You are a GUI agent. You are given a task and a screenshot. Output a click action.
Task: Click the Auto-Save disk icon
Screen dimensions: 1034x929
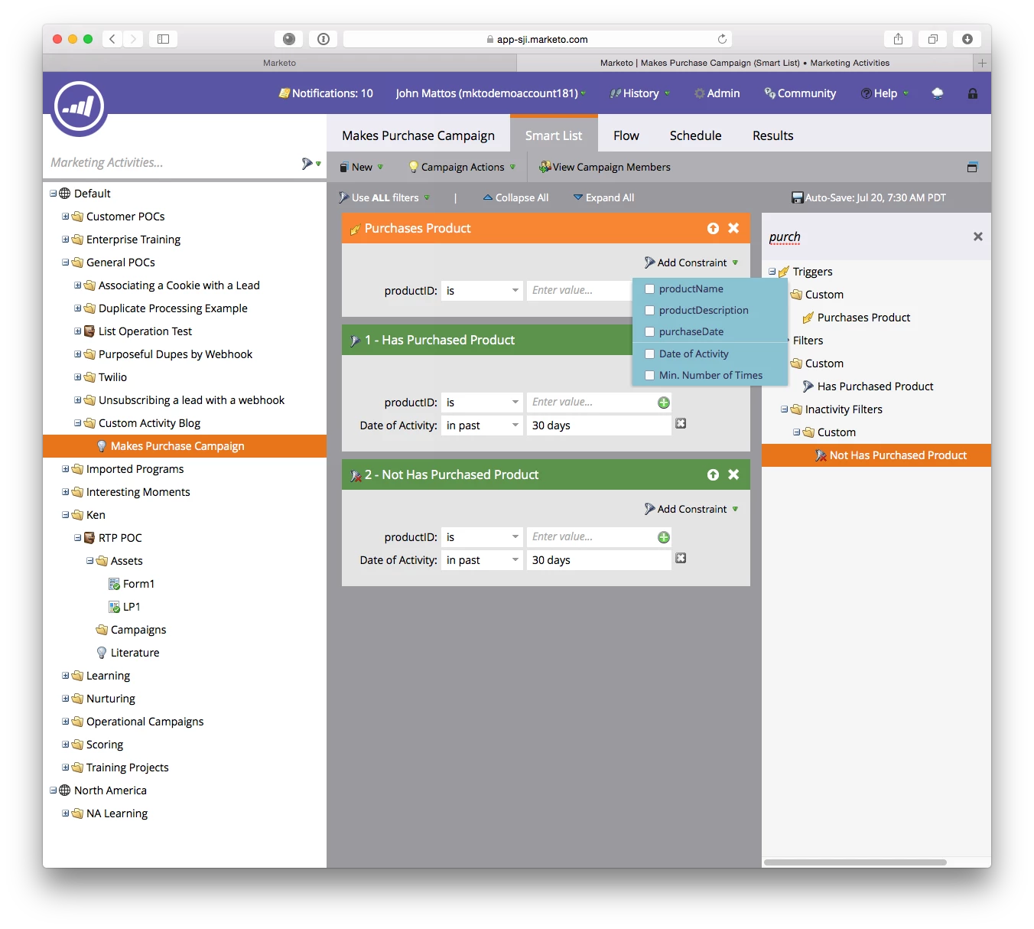tap(798, 197)
